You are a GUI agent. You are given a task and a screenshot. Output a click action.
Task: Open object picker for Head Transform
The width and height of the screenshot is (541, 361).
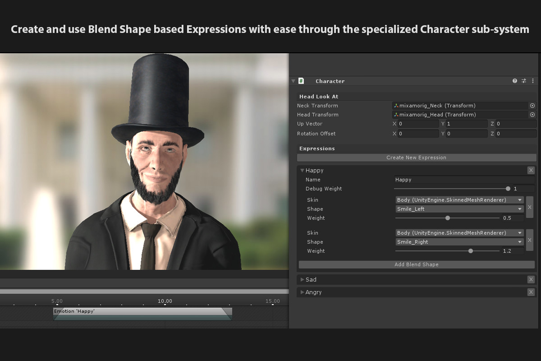532,115
